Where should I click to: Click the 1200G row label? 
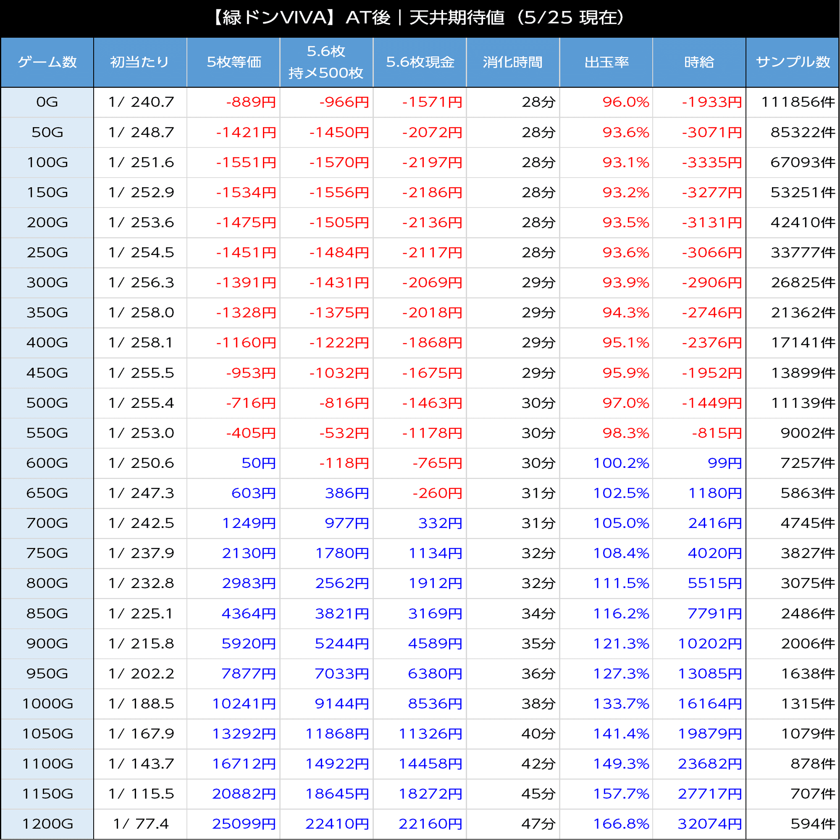pyautogui.click(x=47, y=824)
